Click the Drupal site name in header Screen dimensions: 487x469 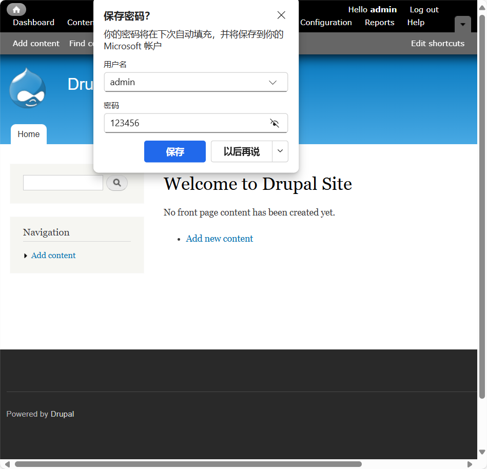tap(80, 84)
